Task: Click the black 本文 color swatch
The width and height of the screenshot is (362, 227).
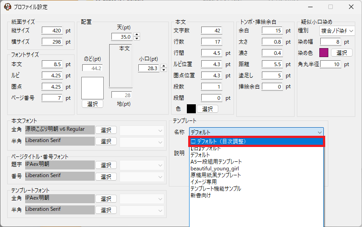Action: [x=191, y=109]
